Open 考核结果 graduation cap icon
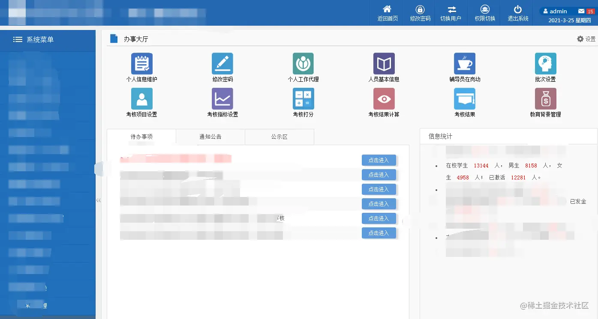This screenshot has height=319, width=598. (465, 99)
